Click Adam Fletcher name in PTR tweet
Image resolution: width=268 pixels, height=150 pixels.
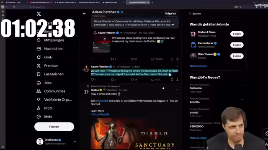pyautogui.click(x=100, y=67)
